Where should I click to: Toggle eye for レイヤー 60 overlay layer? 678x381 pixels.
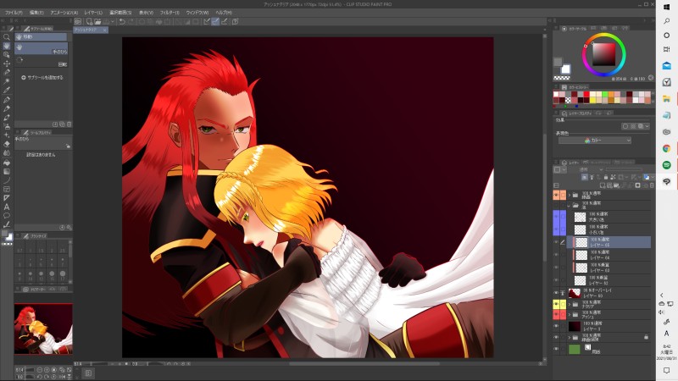click(x=556, y=293)
